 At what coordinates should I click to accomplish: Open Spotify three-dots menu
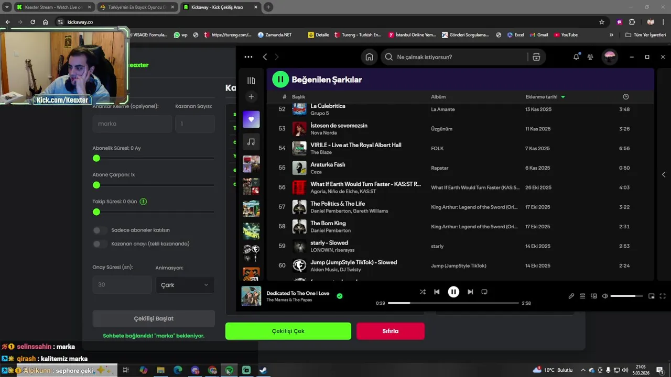[248, 57]
